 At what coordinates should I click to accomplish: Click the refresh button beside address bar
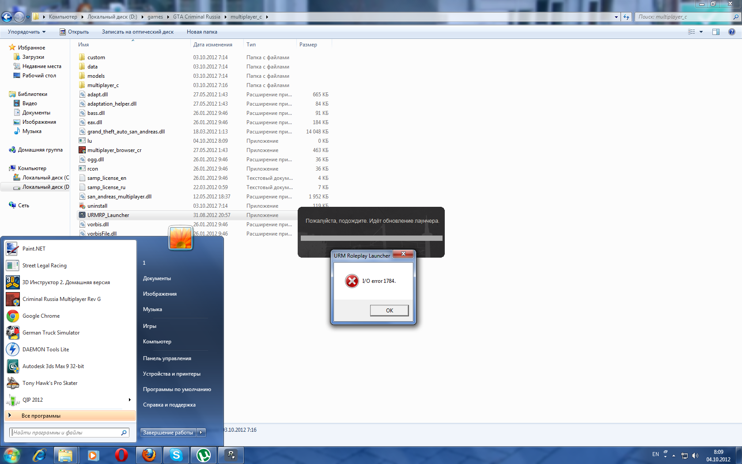point(626,17)
